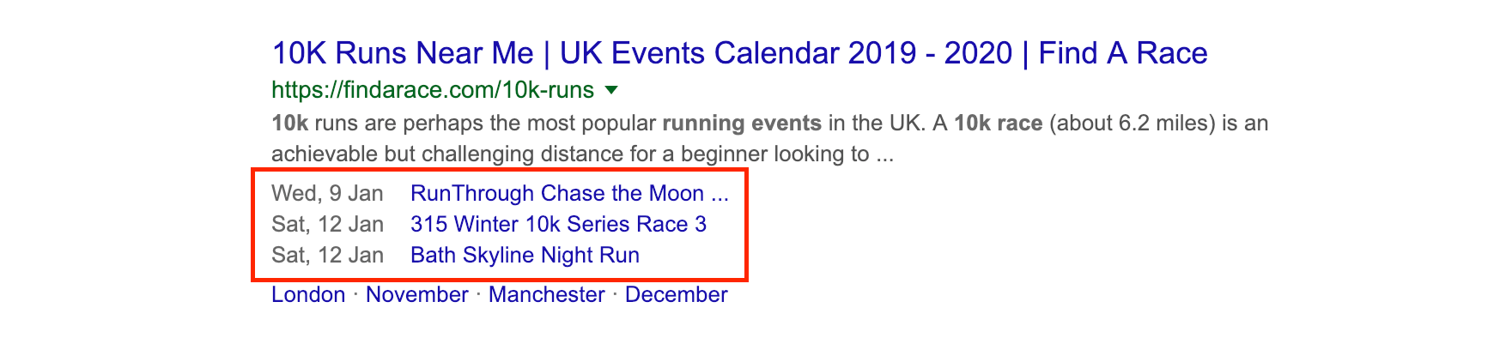Follow the December sitelink
1506x338 pixels.
[677, 294]
